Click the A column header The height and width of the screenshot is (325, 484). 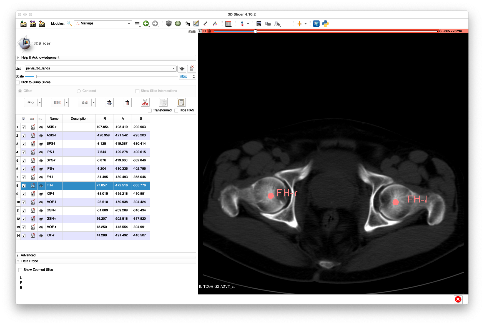[123, 119]
